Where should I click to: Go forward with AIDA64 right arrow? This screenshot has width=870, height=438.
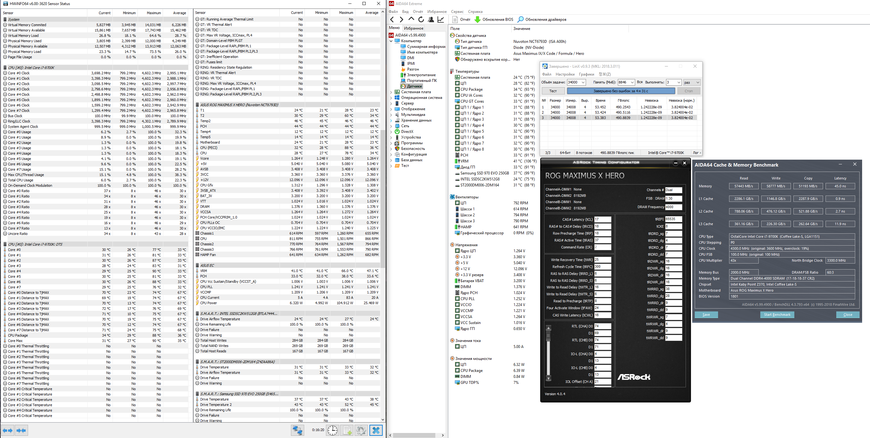coord(401,20)
